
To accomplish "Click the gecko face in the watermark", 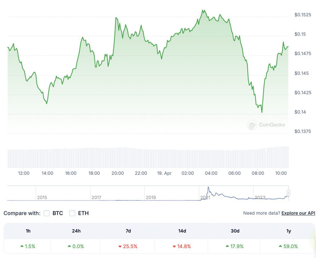I will (252, 125).
